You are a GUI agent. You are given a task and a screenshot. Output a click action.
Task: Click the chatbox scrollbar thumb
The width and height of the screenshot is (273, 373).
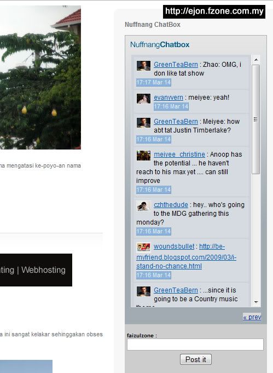click(x=255, y=119)
